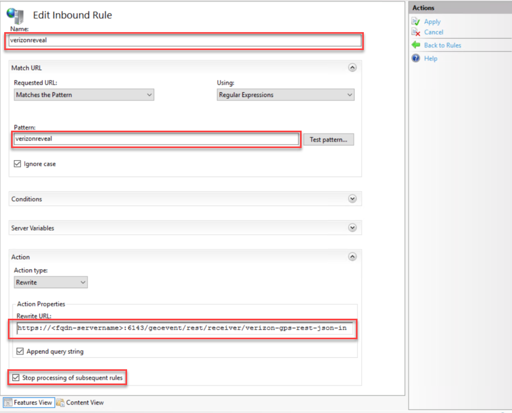Click into the Rewrite URL field
This screenshot has width=512, height=413.
[185, 328]
